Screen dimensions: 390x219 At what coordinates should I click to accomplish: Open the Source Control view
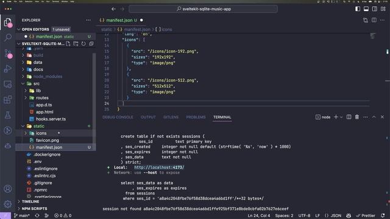[8, 53]
